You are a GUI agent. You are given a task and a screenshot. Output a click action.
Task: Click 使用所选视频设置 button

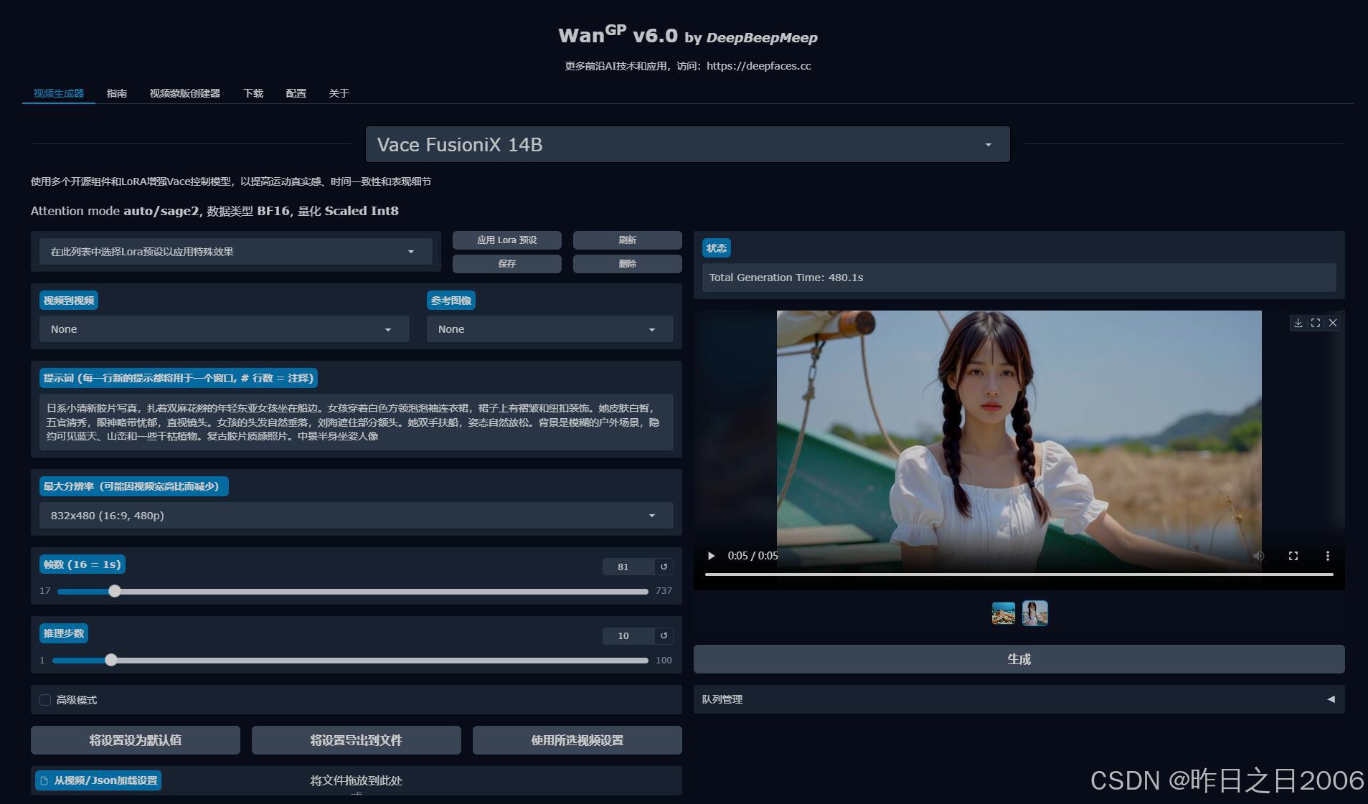pos(577,740)
